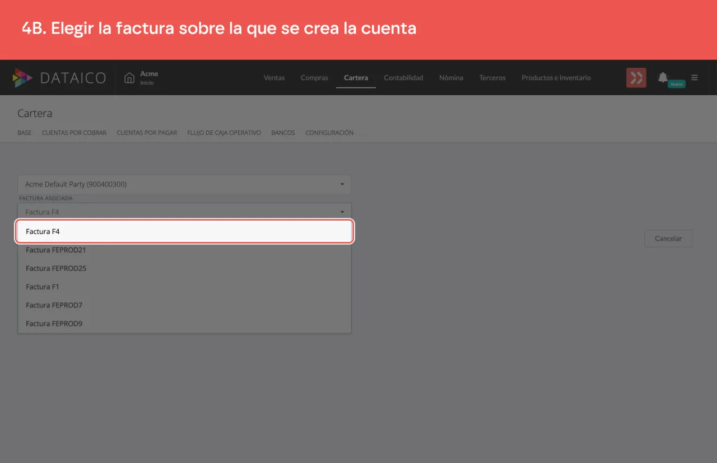Open Productos e Inventario menu
The image size is (717, 463).
tap(556, 78)
